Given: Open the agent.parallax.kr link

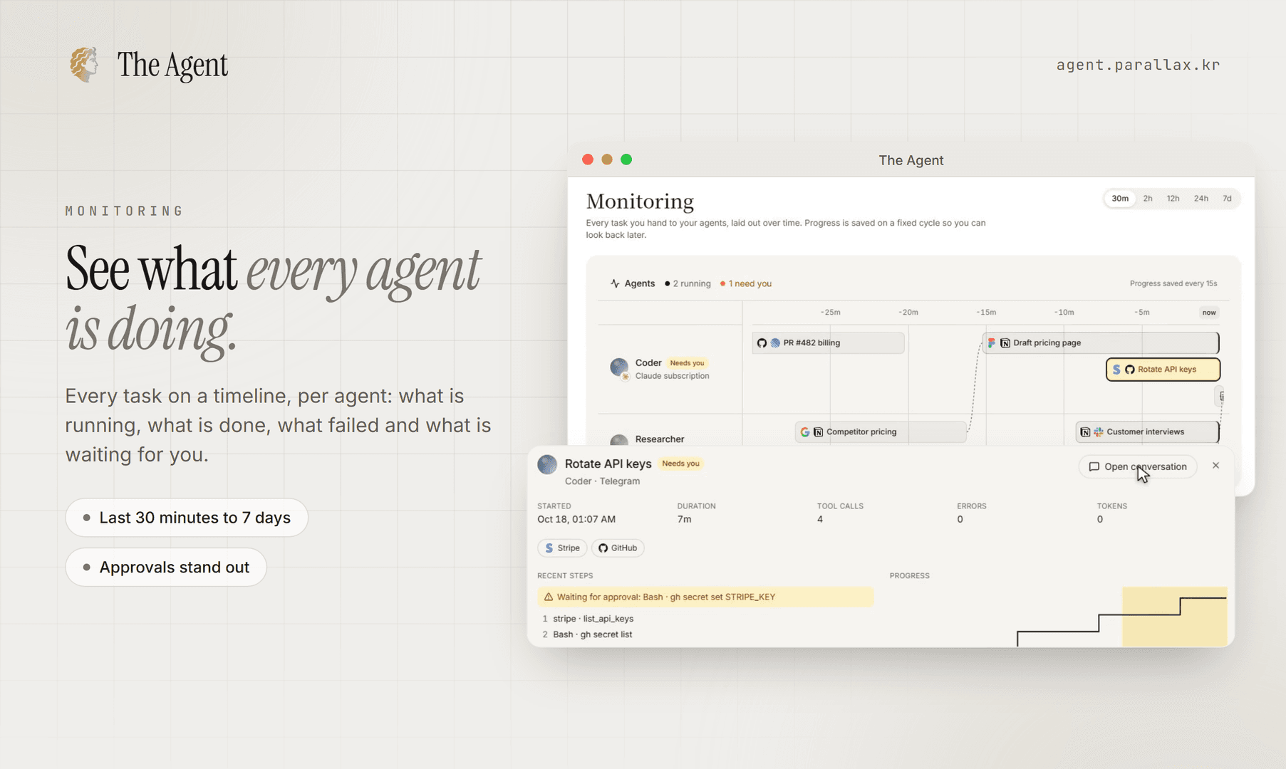Looking at the screenshot, I should (x=1138, y=65).
